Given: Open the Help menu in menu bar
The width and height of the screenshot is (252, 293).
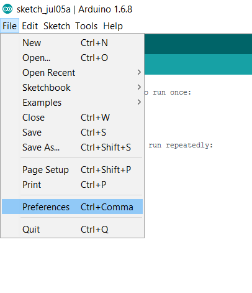Looking at the screenshot, I should tap(113, 26).
